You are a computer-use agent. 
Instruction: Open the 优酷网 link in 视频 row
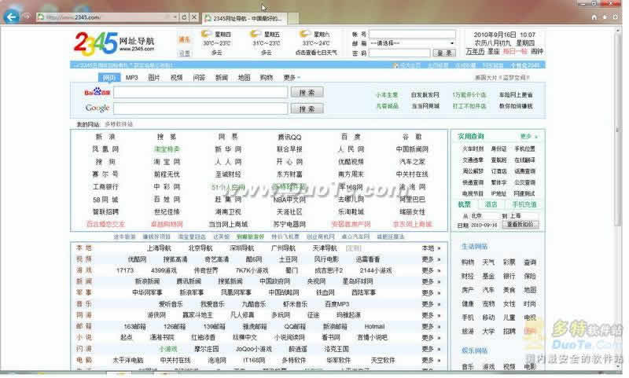pos(137,260)
